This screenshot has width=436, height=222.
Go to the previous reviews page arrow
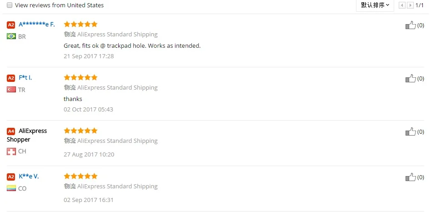(x=402, y=5)
